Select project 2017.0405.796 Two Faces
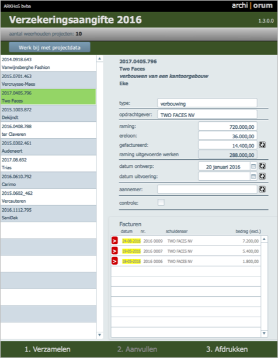The image size is (278, 358). [x=48, y=97]
